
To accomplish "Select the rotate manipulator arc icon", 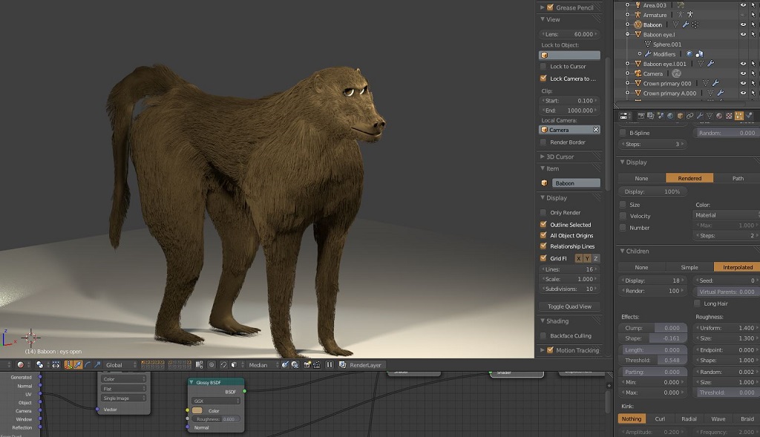I will [88, 365].
